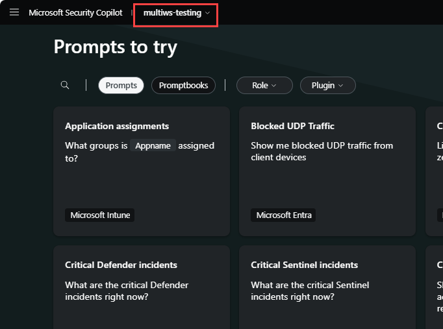
Task: Open the Role filter dropdown
Action: (264, 85)
